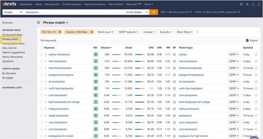Check the rei backpacks checkbox
Image resolution: width=263 pixels, height=139 pixels.
point(42,82)
